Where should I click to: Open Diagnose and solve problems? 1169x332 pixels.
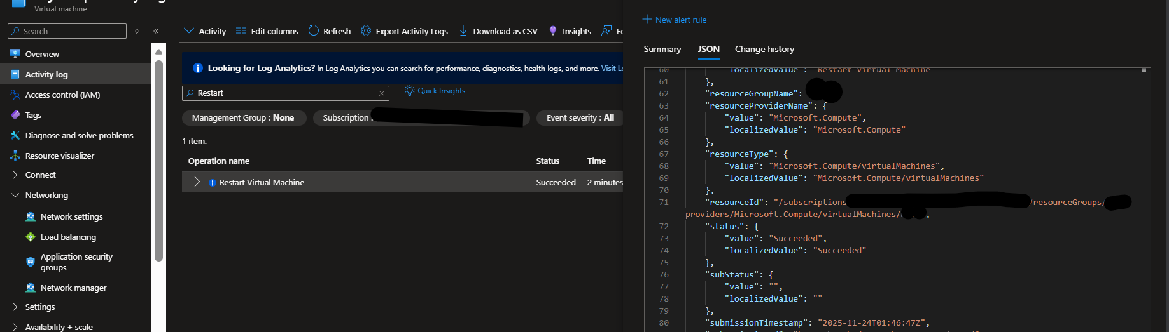pos(79,135)
